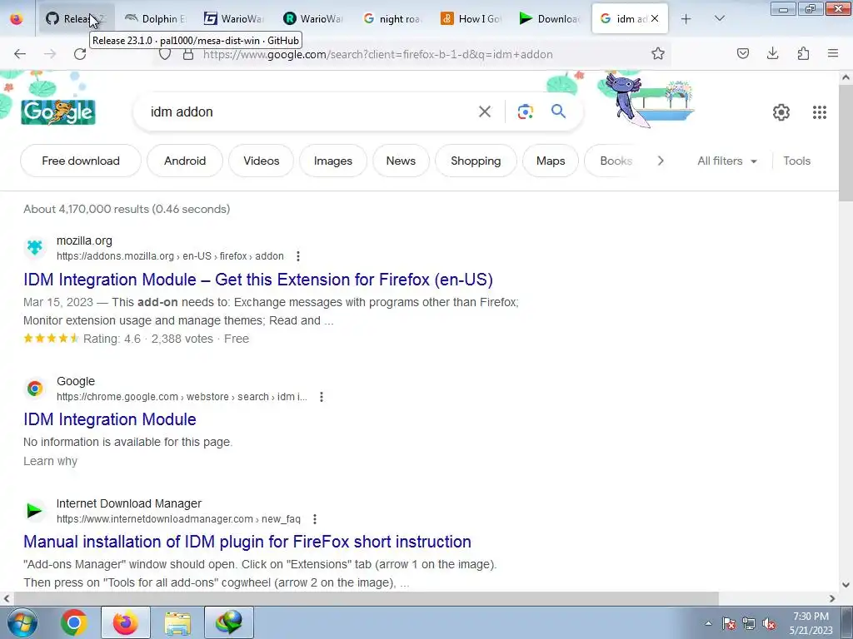Open Windows Explorer from taskbar
Viewport: 853px width, 639px height.
pyautogui.click(x=177, y=622)
